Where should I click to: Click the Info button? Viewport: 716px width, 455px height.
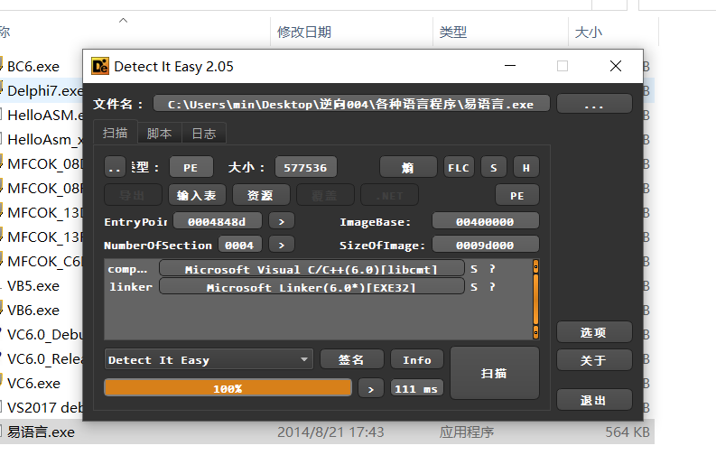417,359
